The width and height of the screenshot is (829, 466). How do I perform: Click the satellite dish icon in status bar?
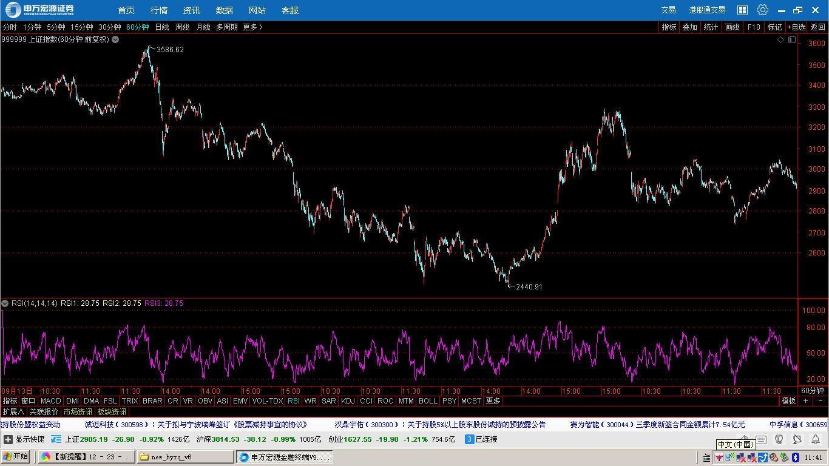pos(797,439)
